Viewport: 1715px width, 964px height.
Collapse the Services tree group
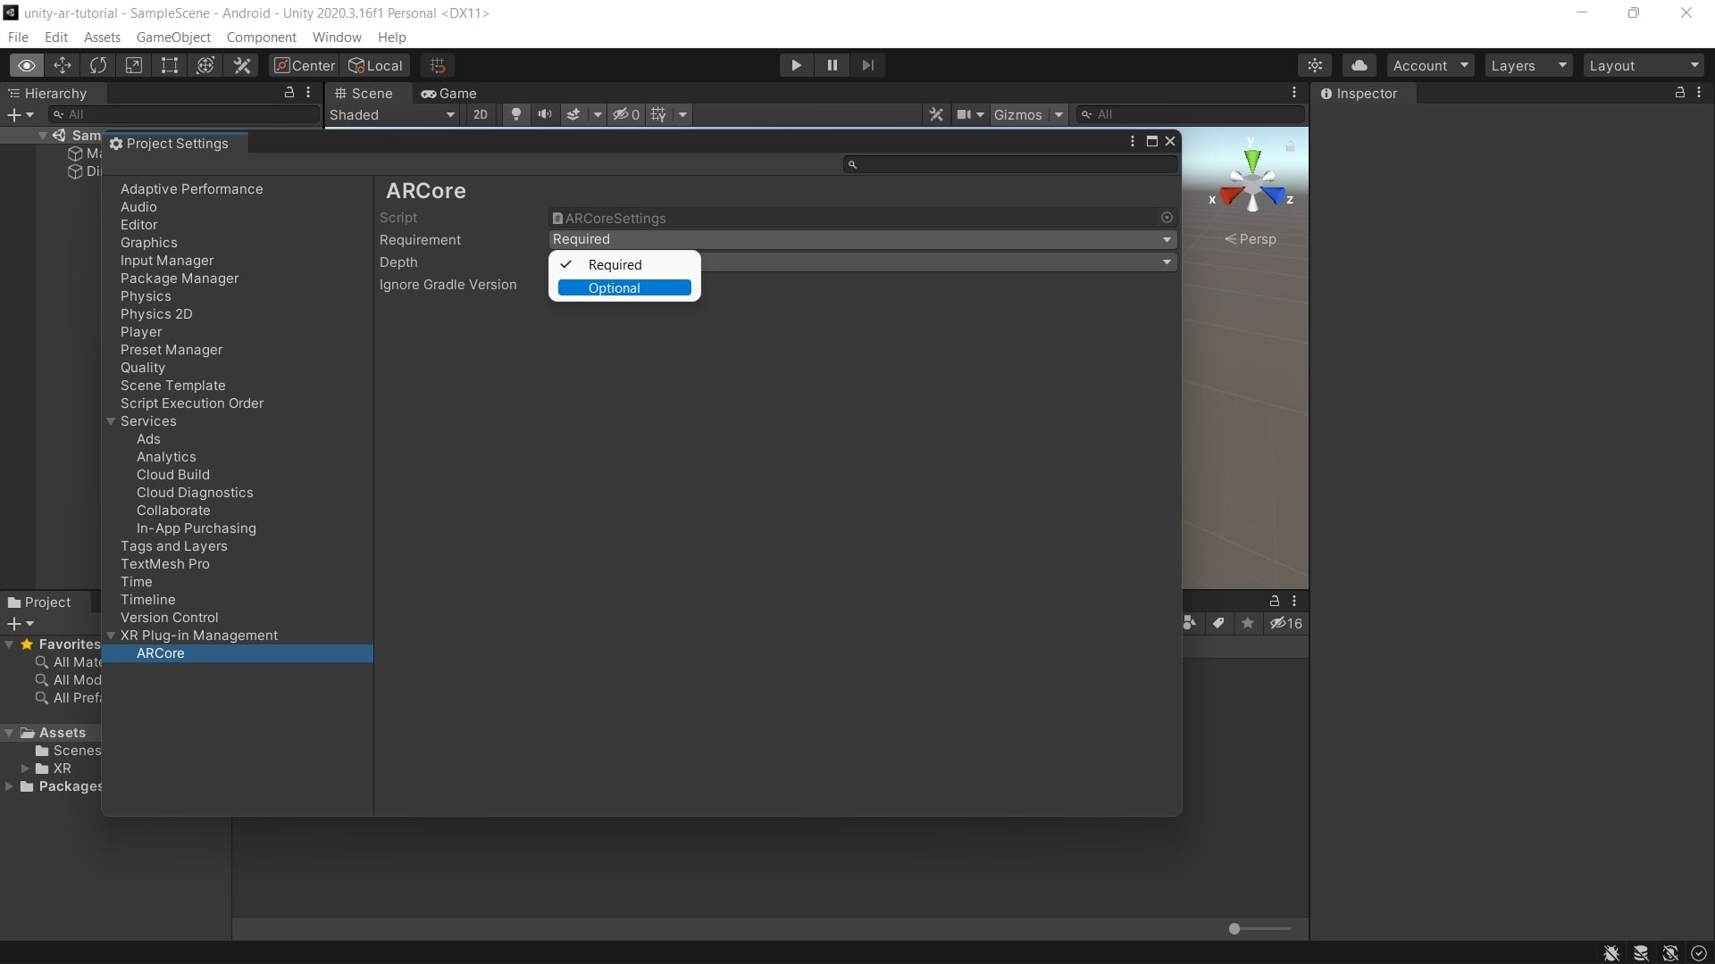111,421
